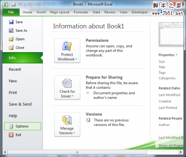186x157 pixels.
Task: Click the versions document icon beside 'There are no previous'
Action: (88, 120)
